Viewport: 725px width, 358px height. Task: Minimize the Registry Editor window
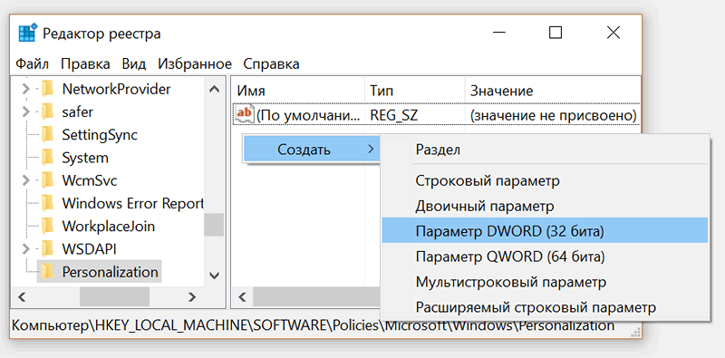498,33
